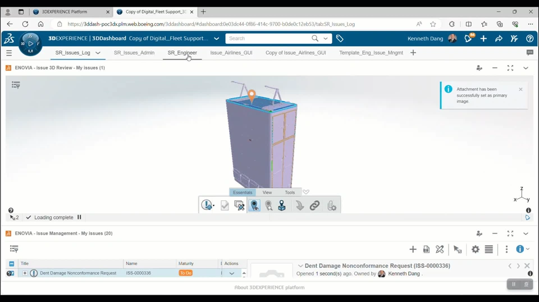Collapse the issue detail header chevron
The width and height of the screenshot is (539, 302).
(x=300, y=266)
